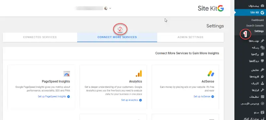Open the برگه‌ها pages icon

point(262,54)
